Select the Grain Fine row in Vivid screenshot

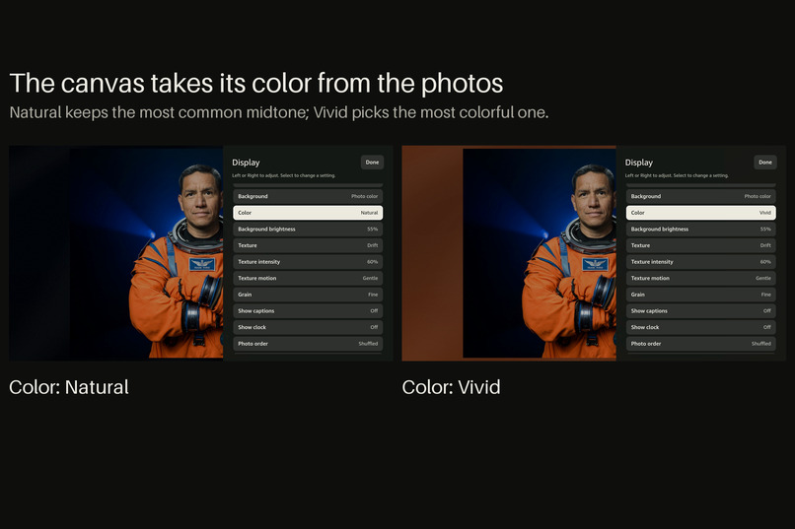click(x=700, y=295)
